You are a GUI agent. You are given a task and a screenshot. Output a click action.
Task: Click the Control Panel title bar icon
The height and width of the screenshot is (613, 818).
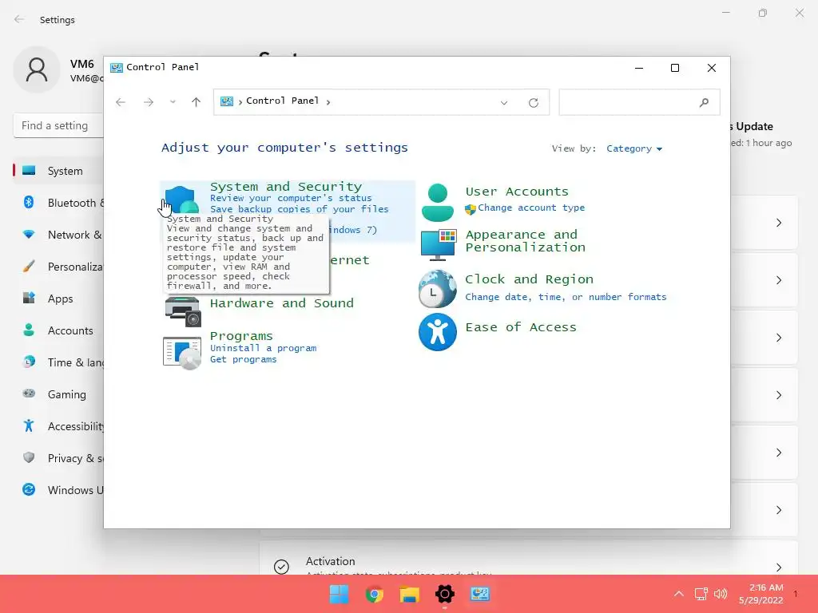(x=117, y=67)
